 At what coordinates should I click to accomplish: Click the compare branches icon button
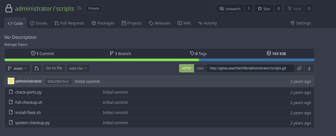(x=37, y=68)
